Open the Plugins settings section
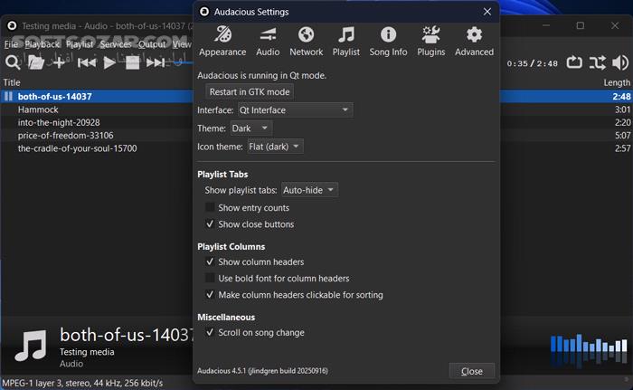633x390 pixels. (431, 42)
